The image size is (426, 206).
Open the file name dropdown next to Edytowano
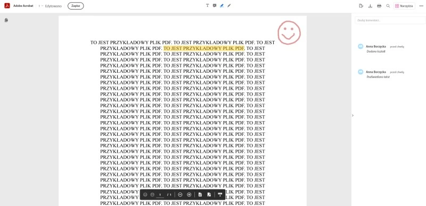[41, 6]
